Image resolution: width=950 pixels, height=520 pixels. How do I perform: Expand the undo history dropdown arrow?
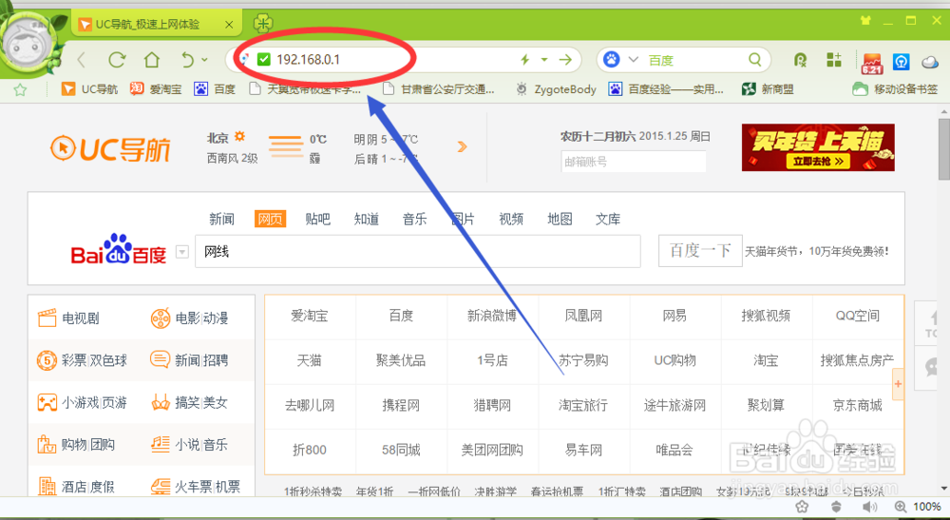coord(205,59)
